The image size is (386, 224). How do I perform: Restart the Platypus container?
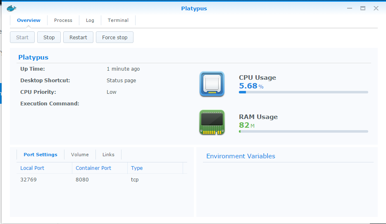78,37
